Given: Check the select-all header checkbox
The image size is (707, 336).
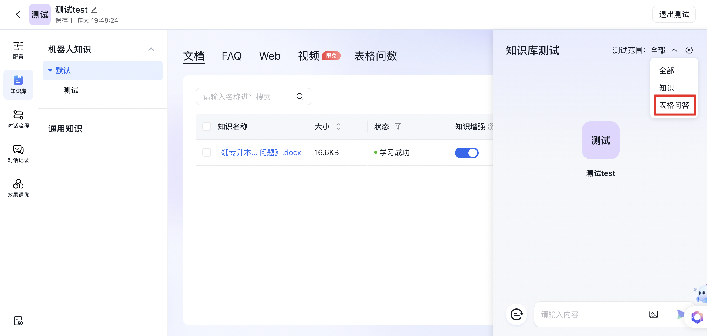Looking at the screenshot, I should coord(207,126).
